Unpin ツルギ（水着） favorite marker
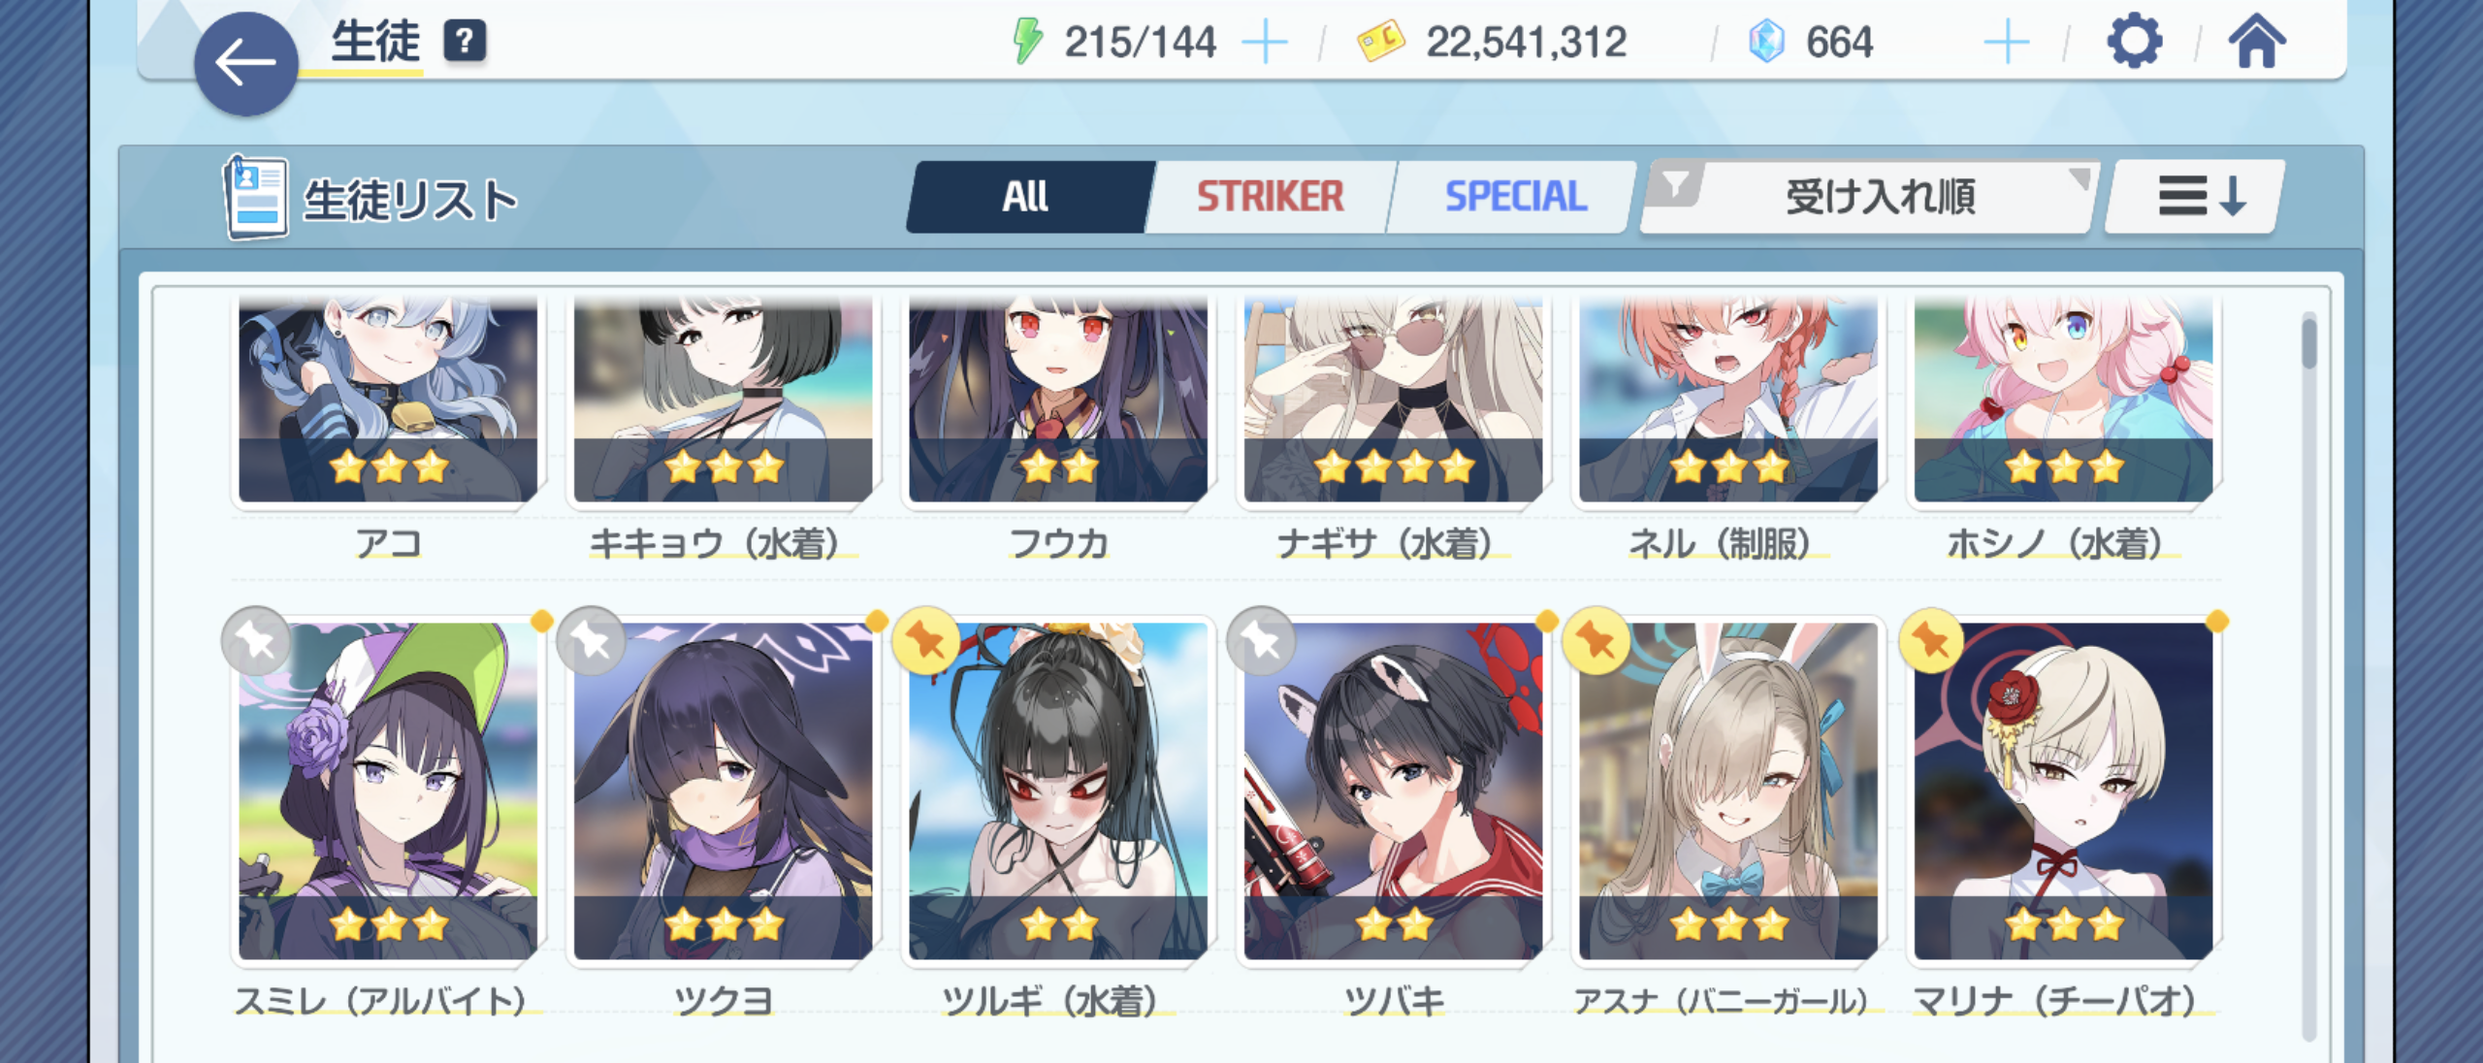This screenshot has width=2483, height=1063. click(x=926, y=640)
